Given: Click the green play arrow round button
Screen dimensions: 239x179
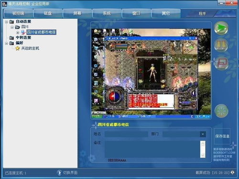Looking at the screenshot, I should click(221, 28).
